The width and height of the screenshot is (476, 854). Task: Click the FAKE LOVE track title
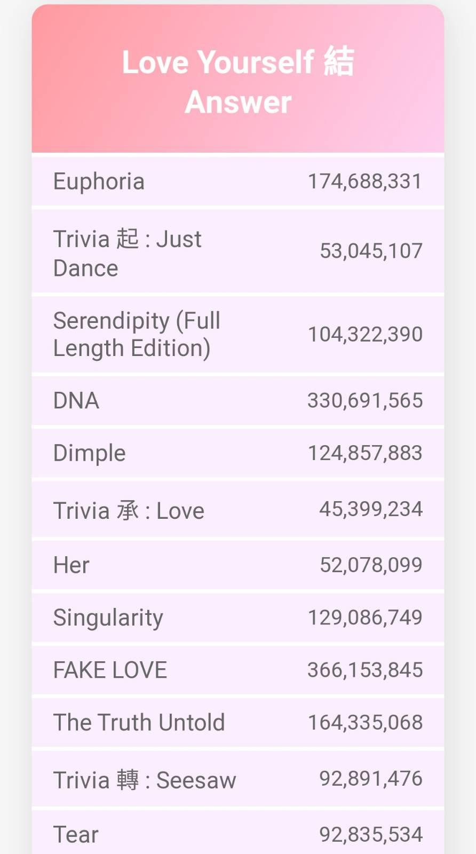click(x=110, y=670)
